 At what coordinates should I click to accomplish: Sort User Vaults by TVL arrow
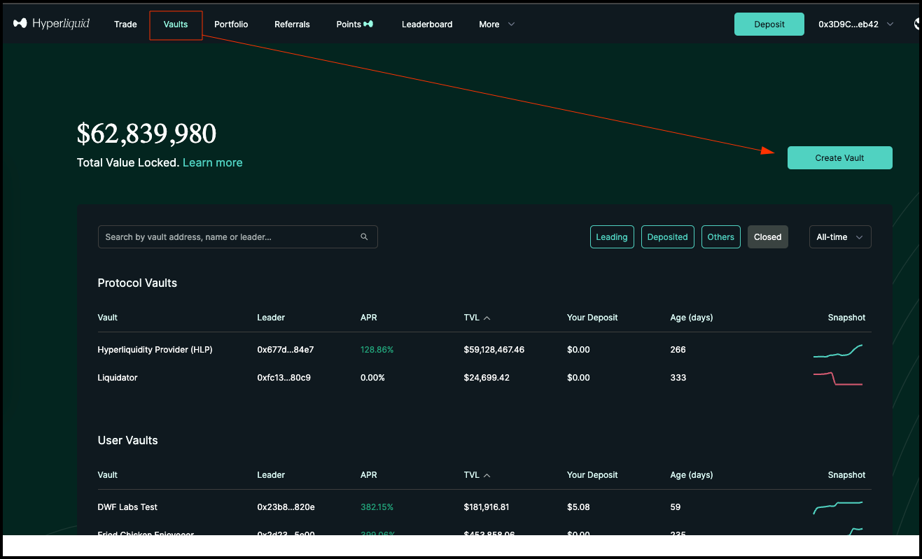487,475
